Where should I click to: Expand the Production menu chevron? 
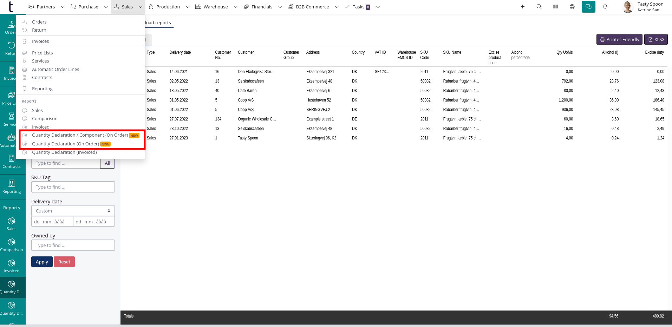(188, 7)
